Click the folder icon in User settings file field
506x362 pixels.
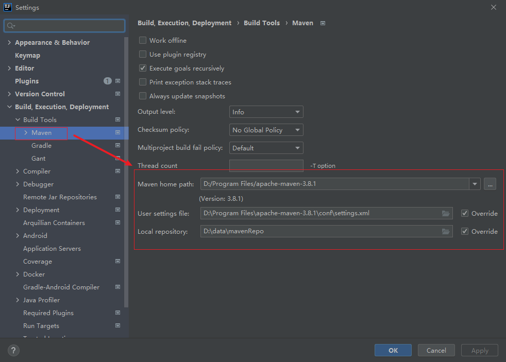(446, 213)
